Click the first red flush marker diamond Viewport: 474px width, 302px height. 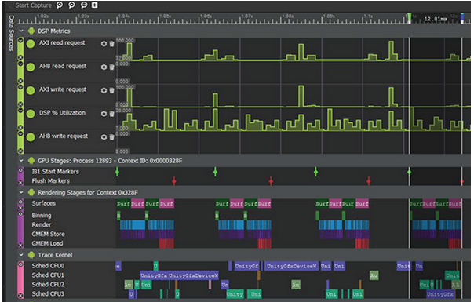pyautogui.click(x=174, y=181)
